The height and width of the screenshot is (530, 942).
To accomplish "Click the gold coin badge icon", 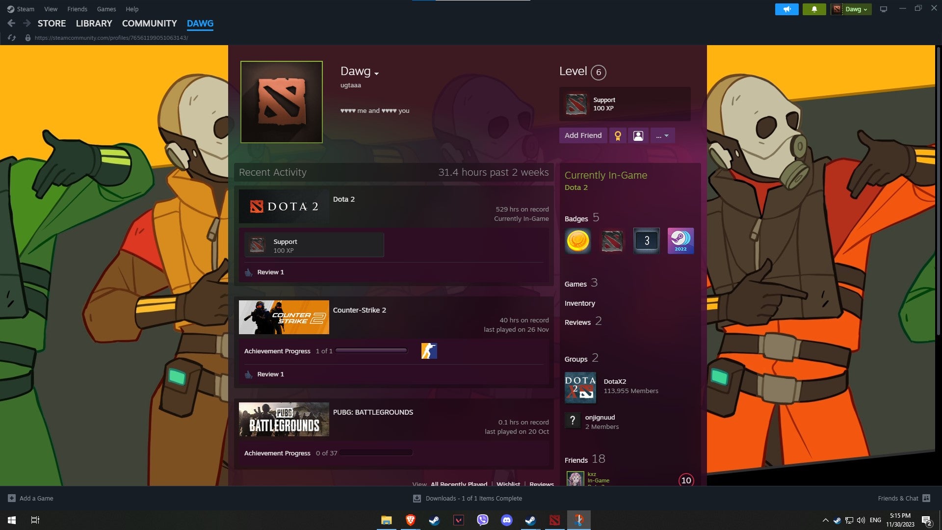I will coord(577,240).
